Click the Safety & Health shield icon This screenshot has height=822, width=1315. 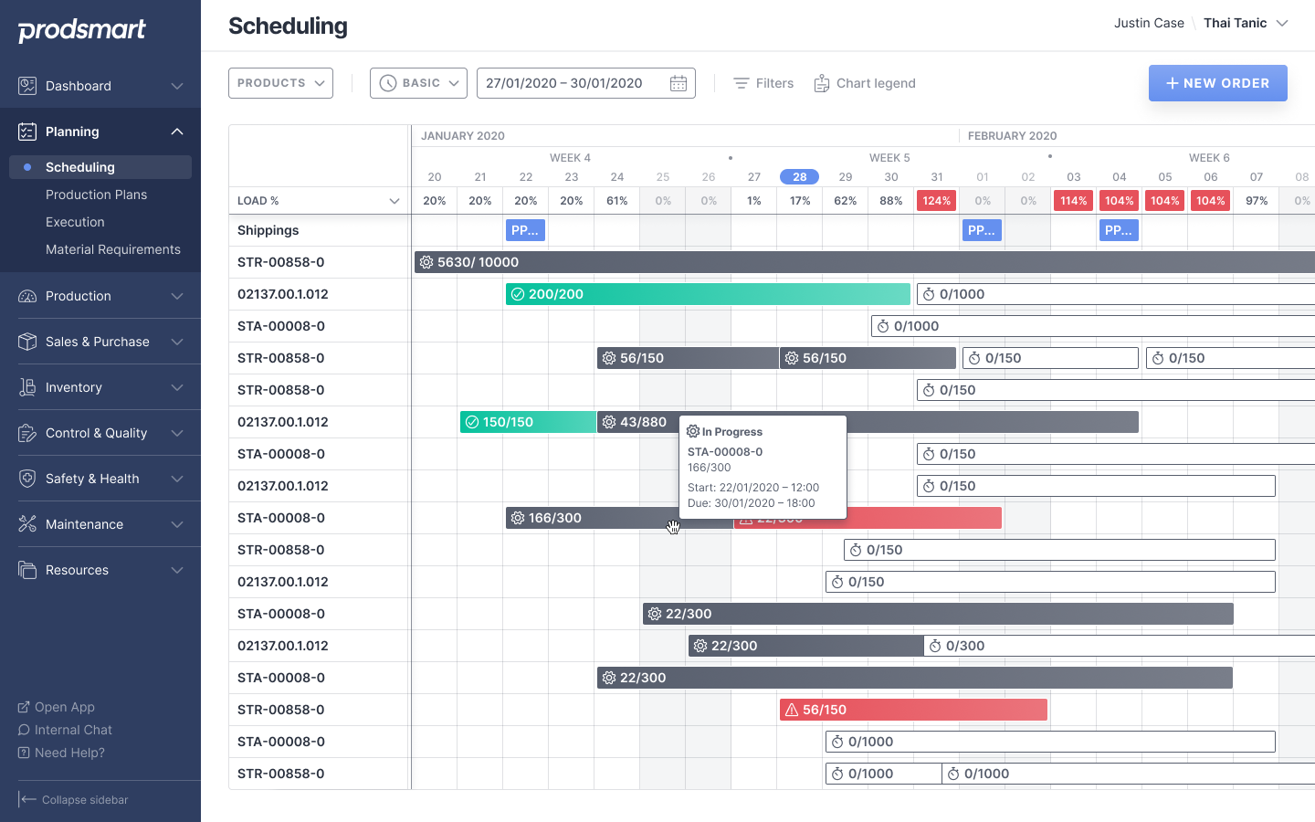pyautogui.click(x=27, y=479)
